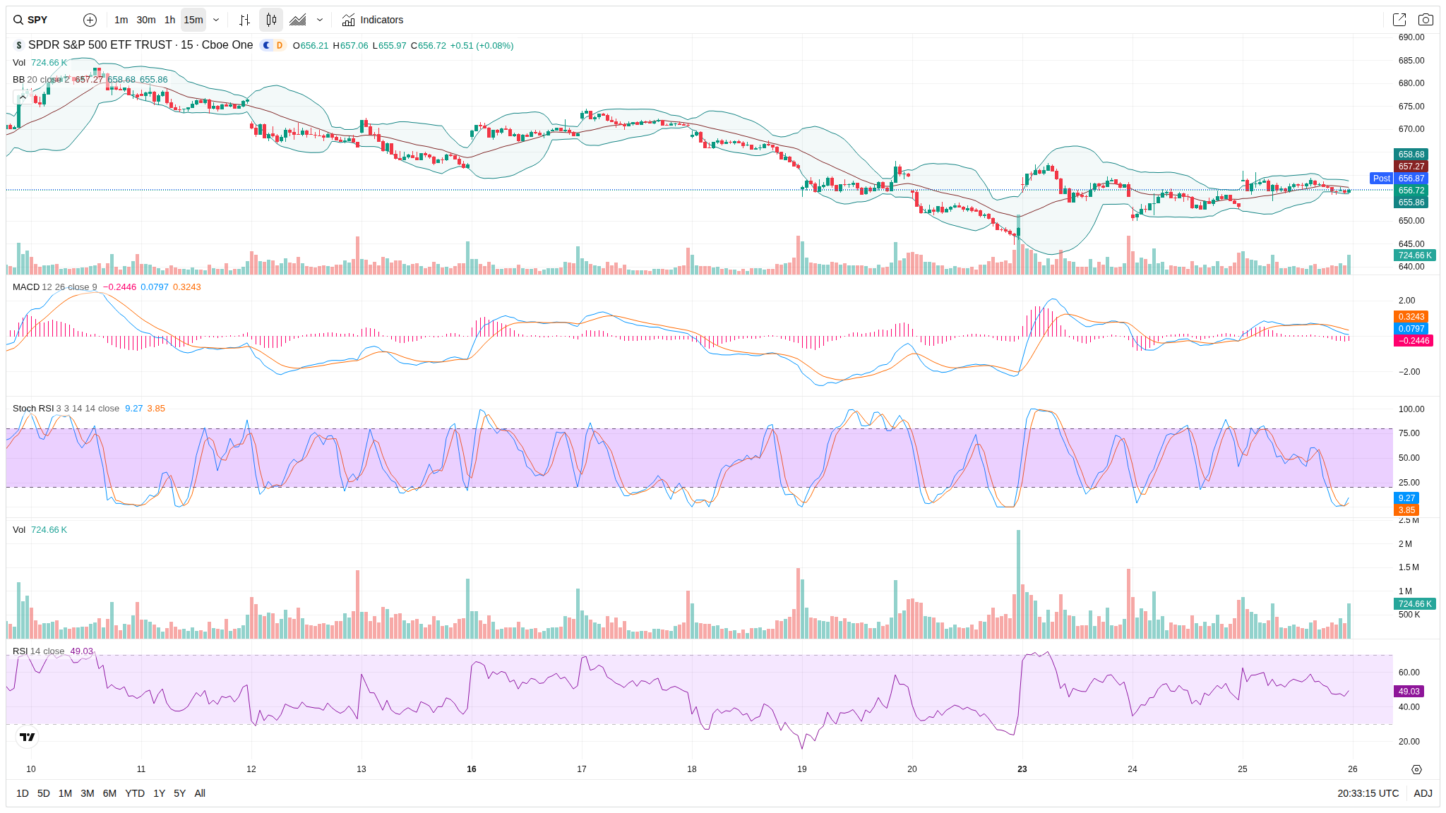Select the area chart style icon
1446x813 pixels.
pos(298,20)
